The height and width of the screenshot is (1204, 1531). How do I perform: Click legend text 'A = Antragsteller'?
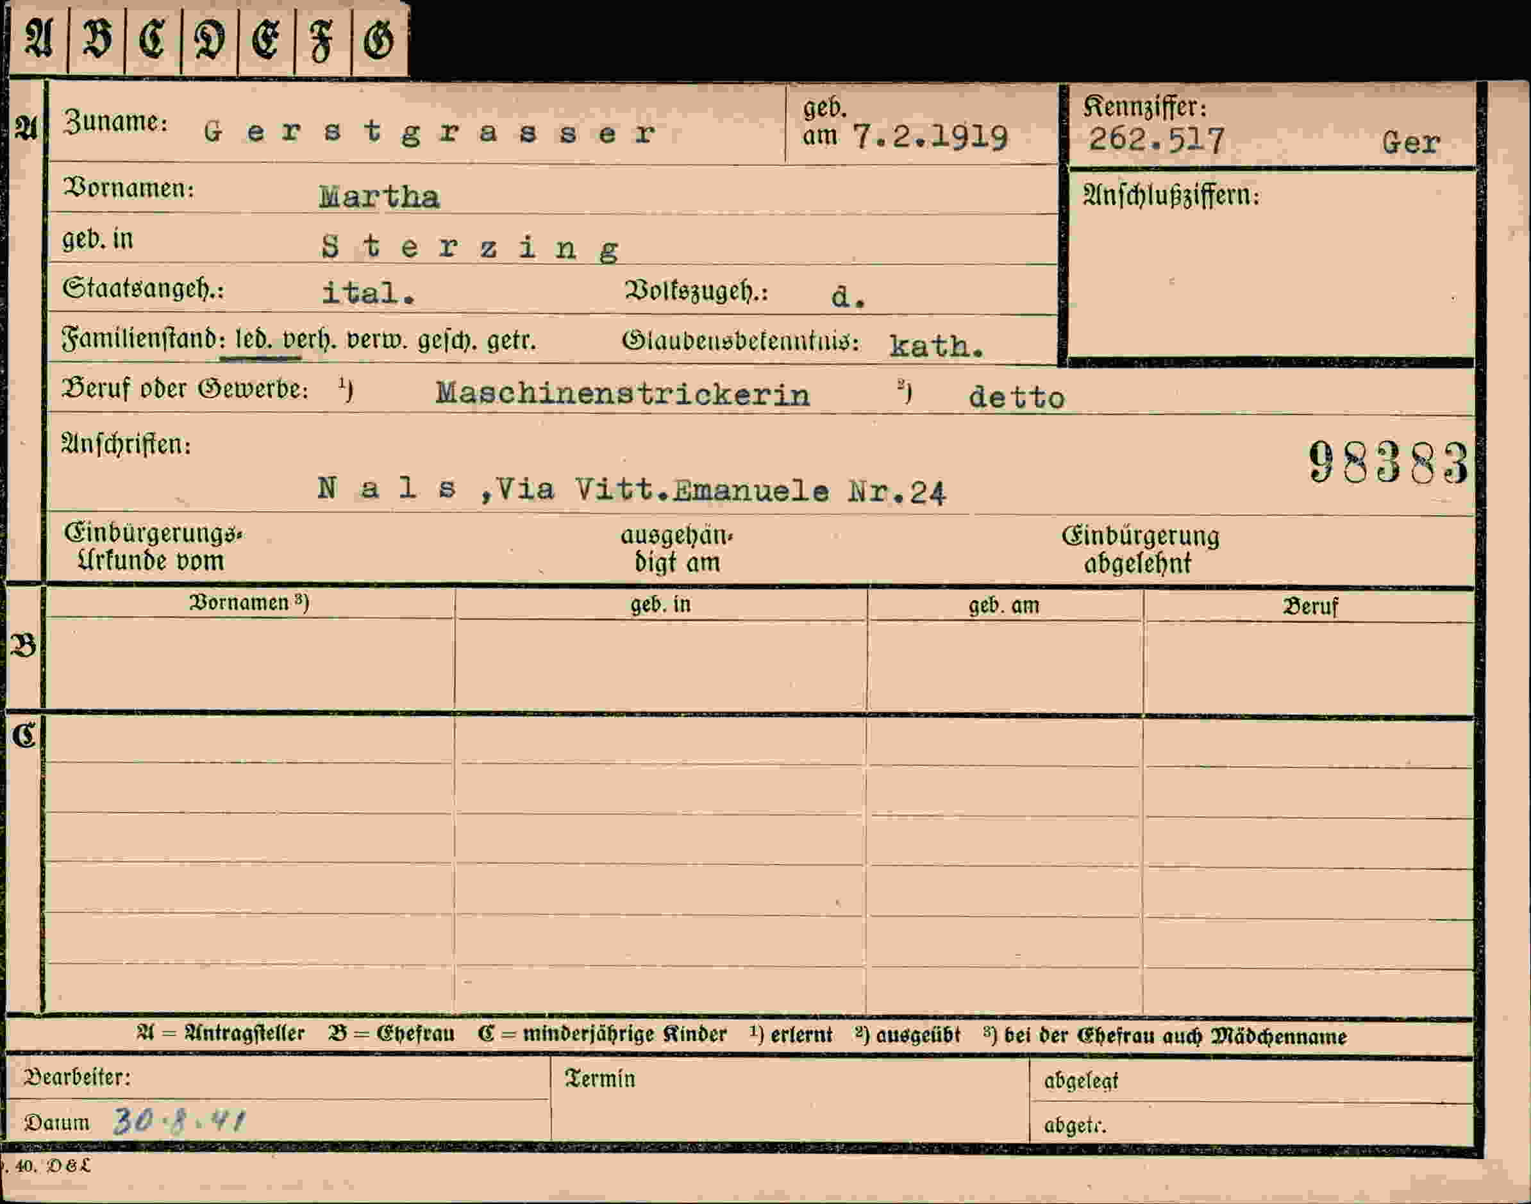pyautogui.click(x=221, y=1034)
